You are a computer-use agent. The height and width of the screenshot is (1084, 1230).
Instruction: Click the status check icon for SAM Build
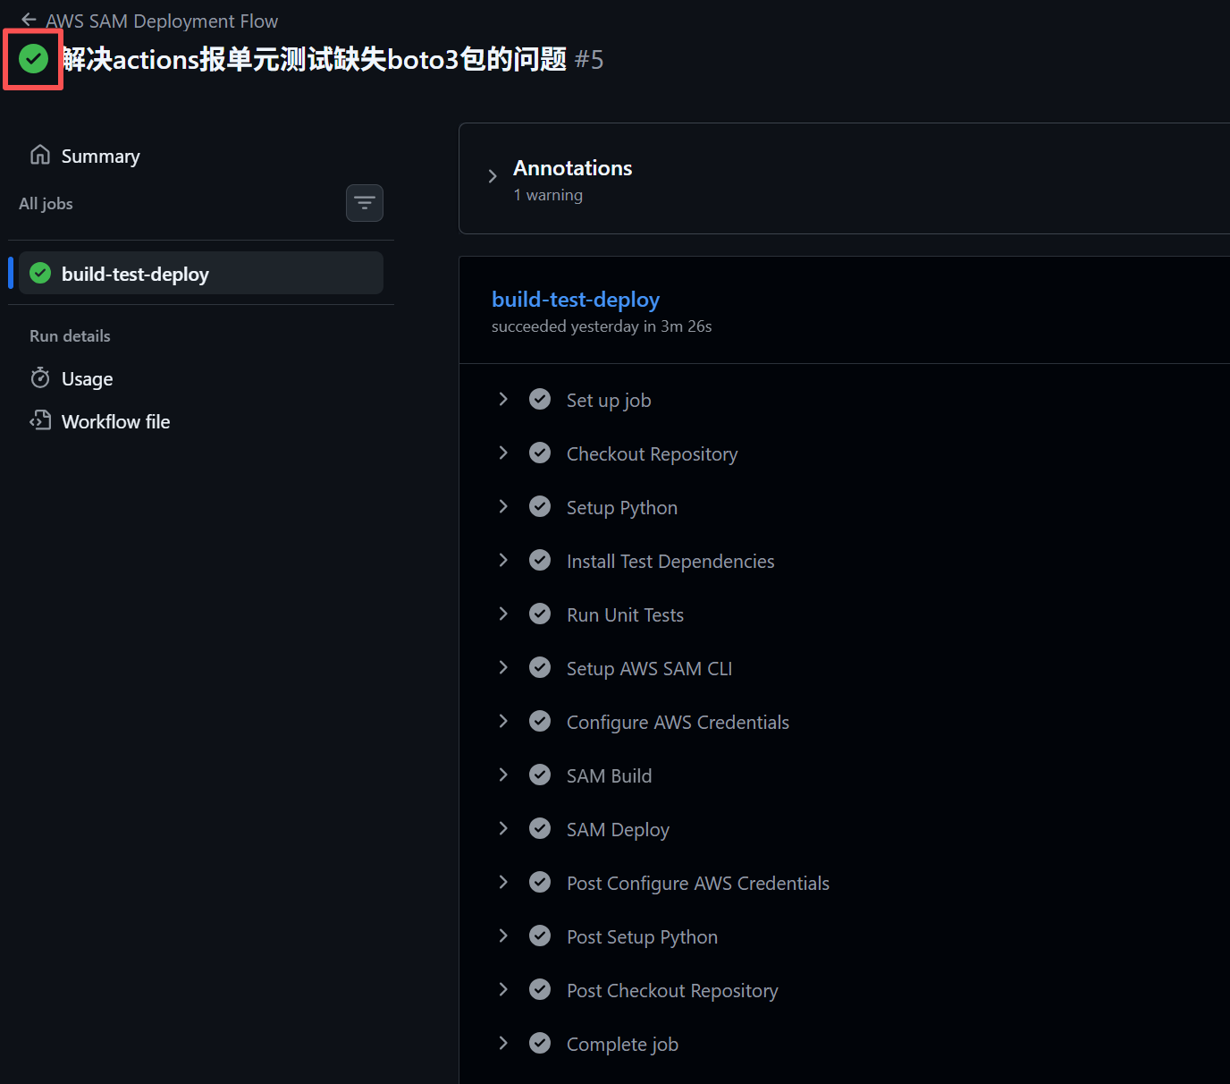pos(540,775)
